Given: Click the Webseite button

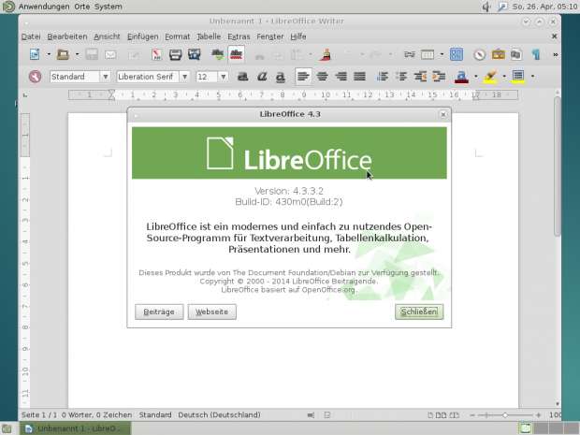Looking at the screenshot, I should [x=212, y=312].
